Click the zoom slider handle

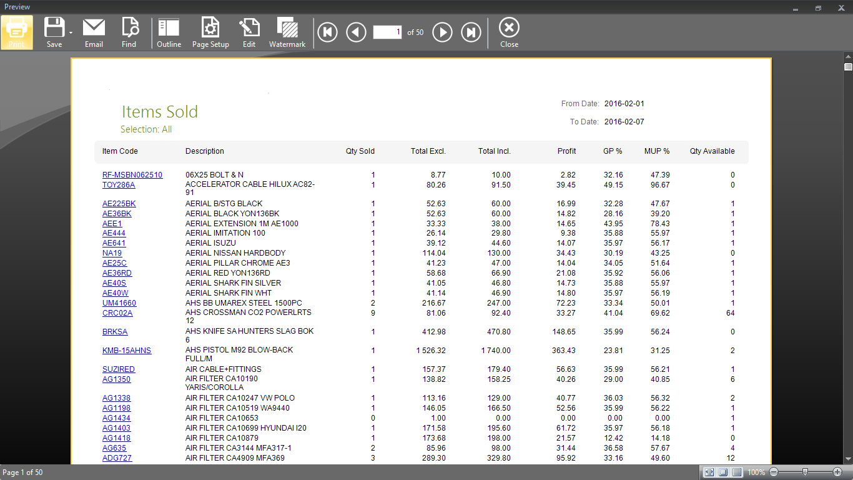(806, 472)
